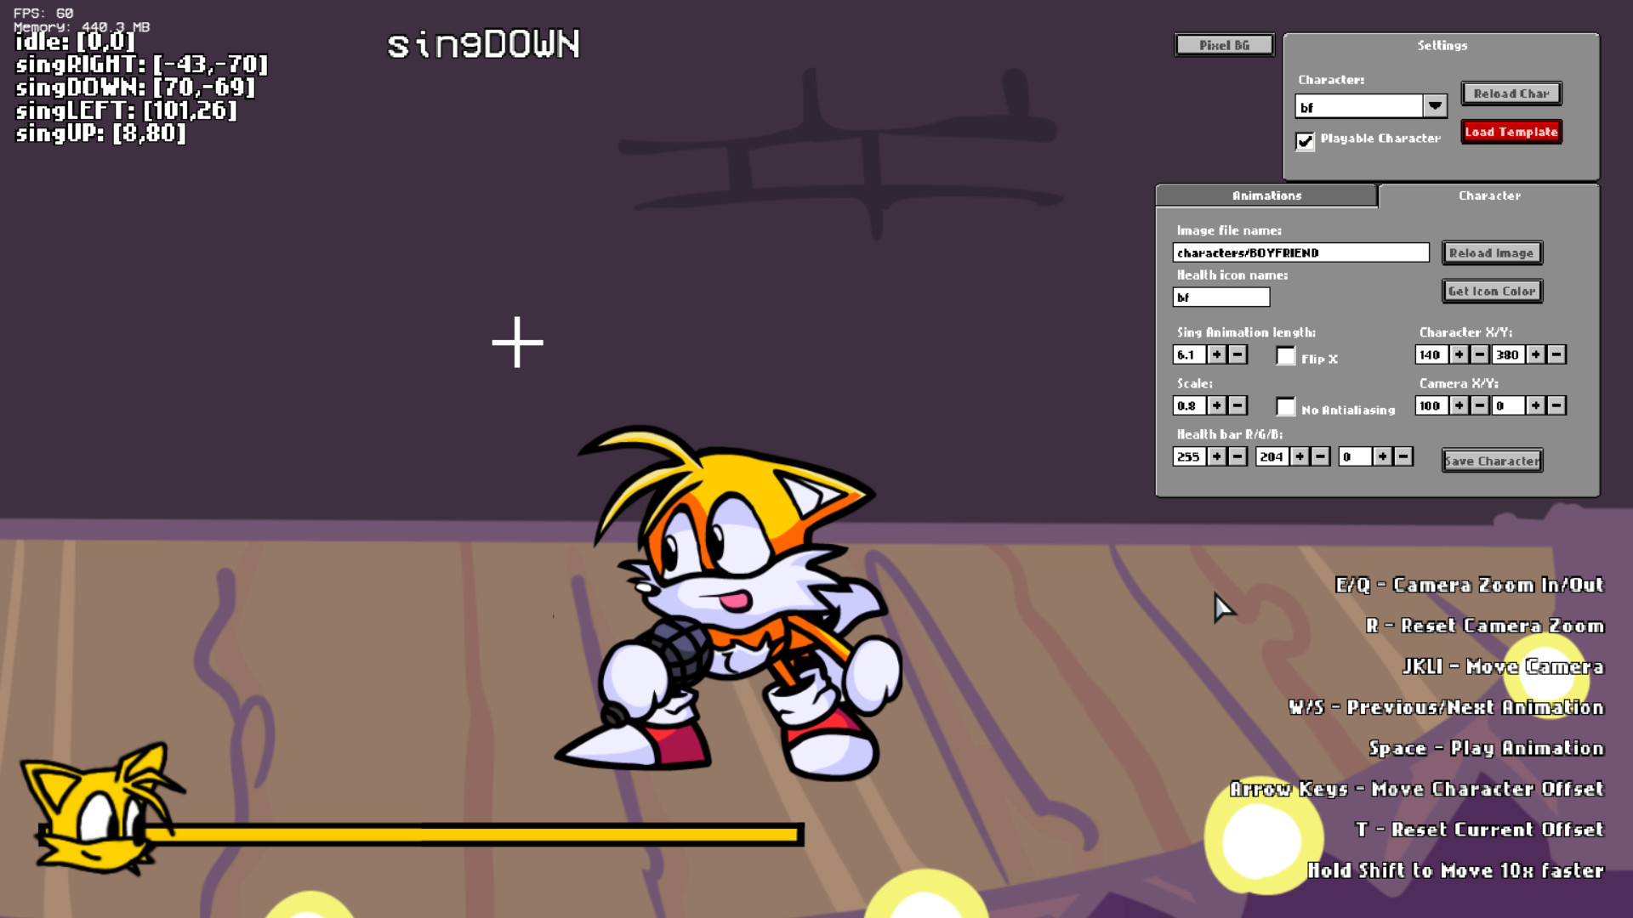Click Health bar red field showing 255
Viewport: 1633px width, 918px height.
click(x=1189, y=456)
